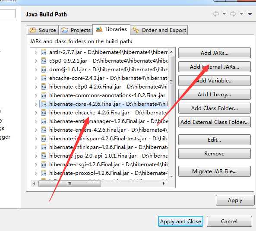Click the hibernate-osgi-4.2.6.Final.jar file icon
The image size is (256, 231).
44,165
